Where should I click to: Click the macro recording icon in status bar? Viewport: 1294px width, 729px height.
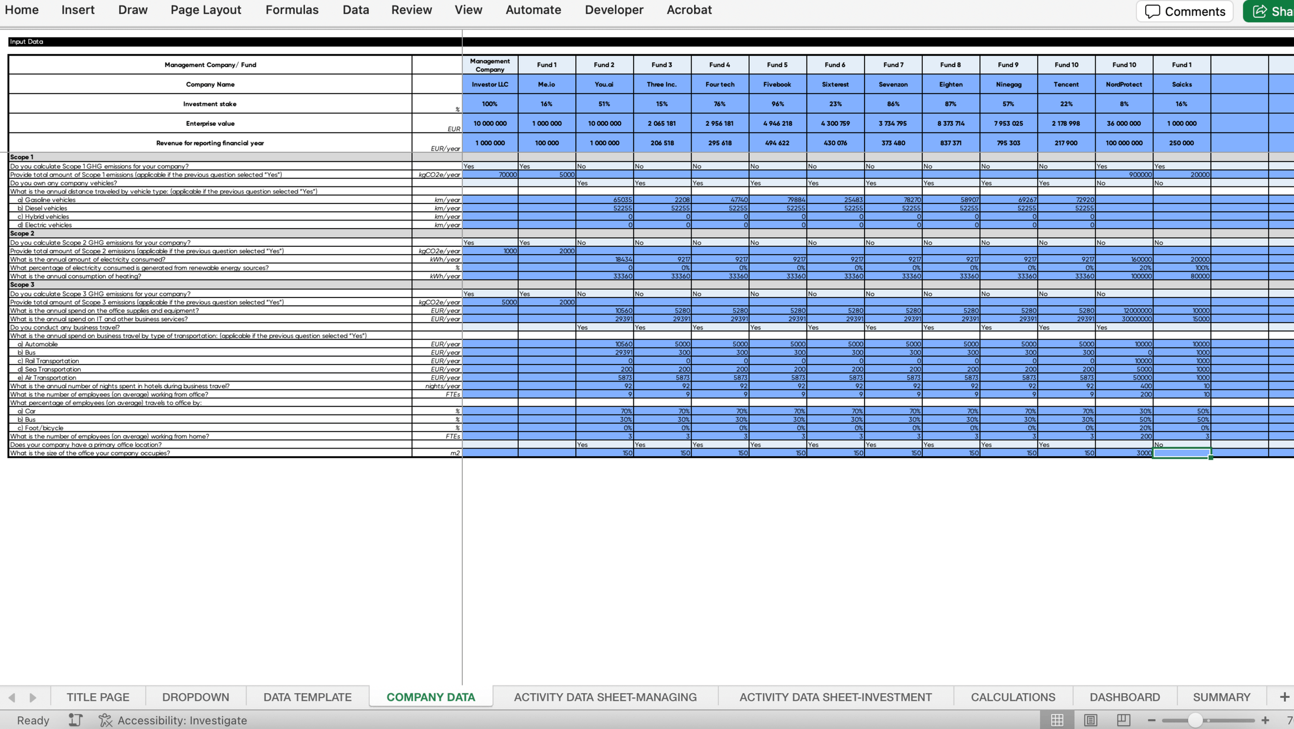click(75, 720)
